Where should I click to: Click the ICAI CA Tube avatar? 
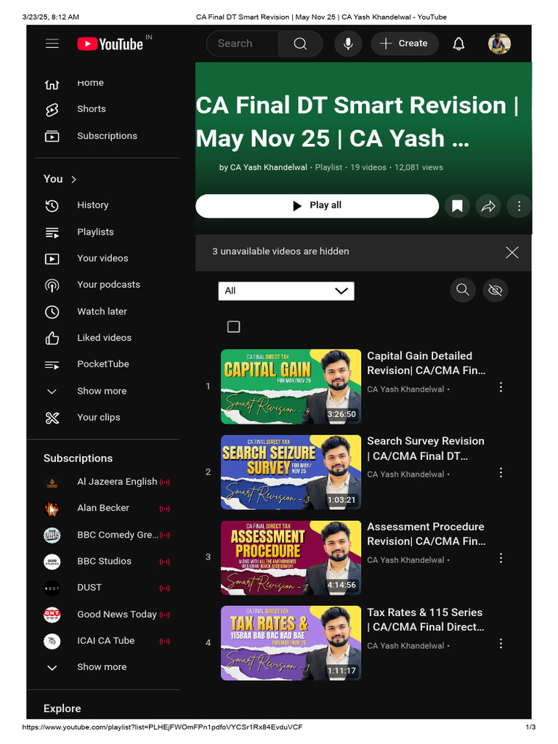[52, 642]
